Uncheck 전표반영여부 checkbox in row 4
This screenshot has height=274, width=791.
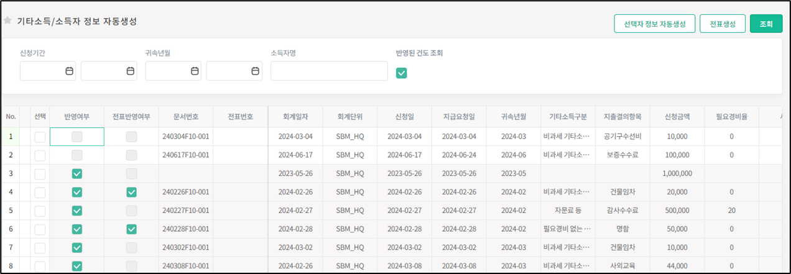(131, 192)
